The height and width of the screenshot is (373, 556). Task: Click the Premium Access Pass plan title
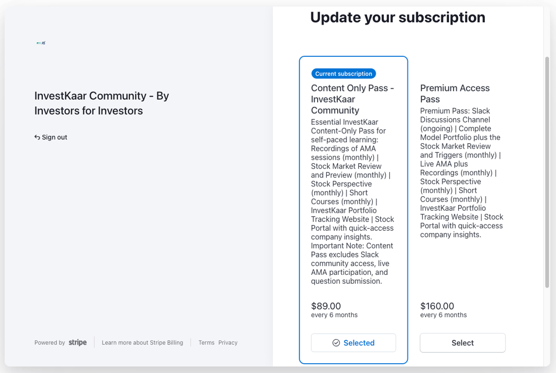coord(455,93)
